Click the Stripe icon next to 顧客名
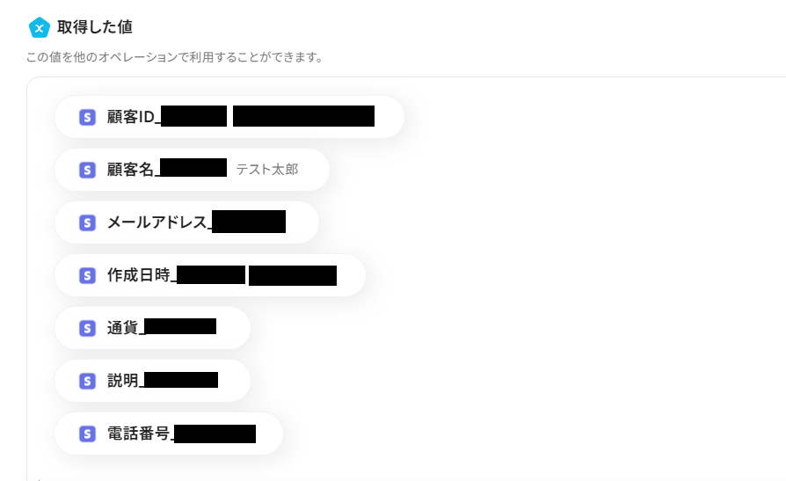Screen dimensions: 786x481 pyautogui.click(x=87, y=170)
